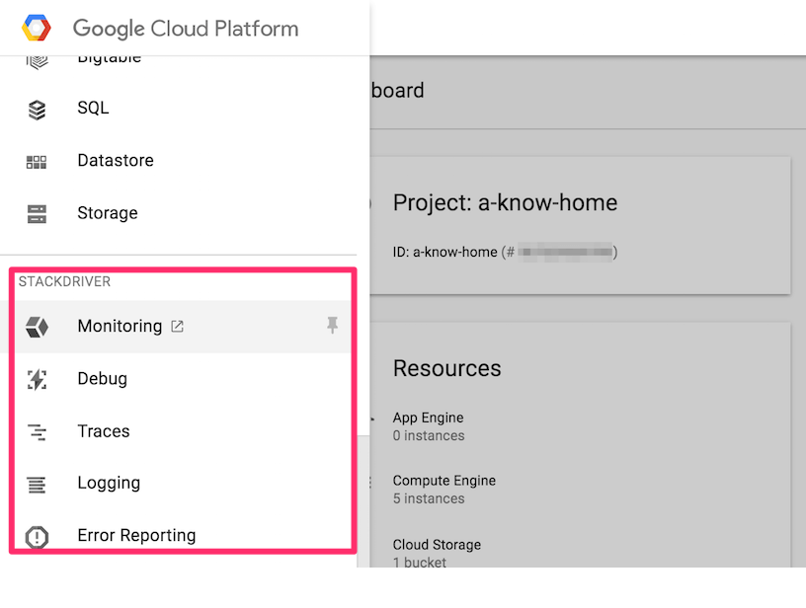Click the SQL stacked layers icon
The image size is (806, 608).
coord(37,109)
